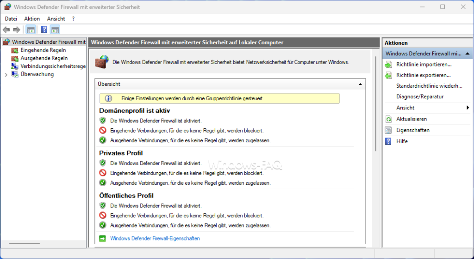Screen dimensions: 474x259
Task: Click the app icon in title bar
Action: 7,6
